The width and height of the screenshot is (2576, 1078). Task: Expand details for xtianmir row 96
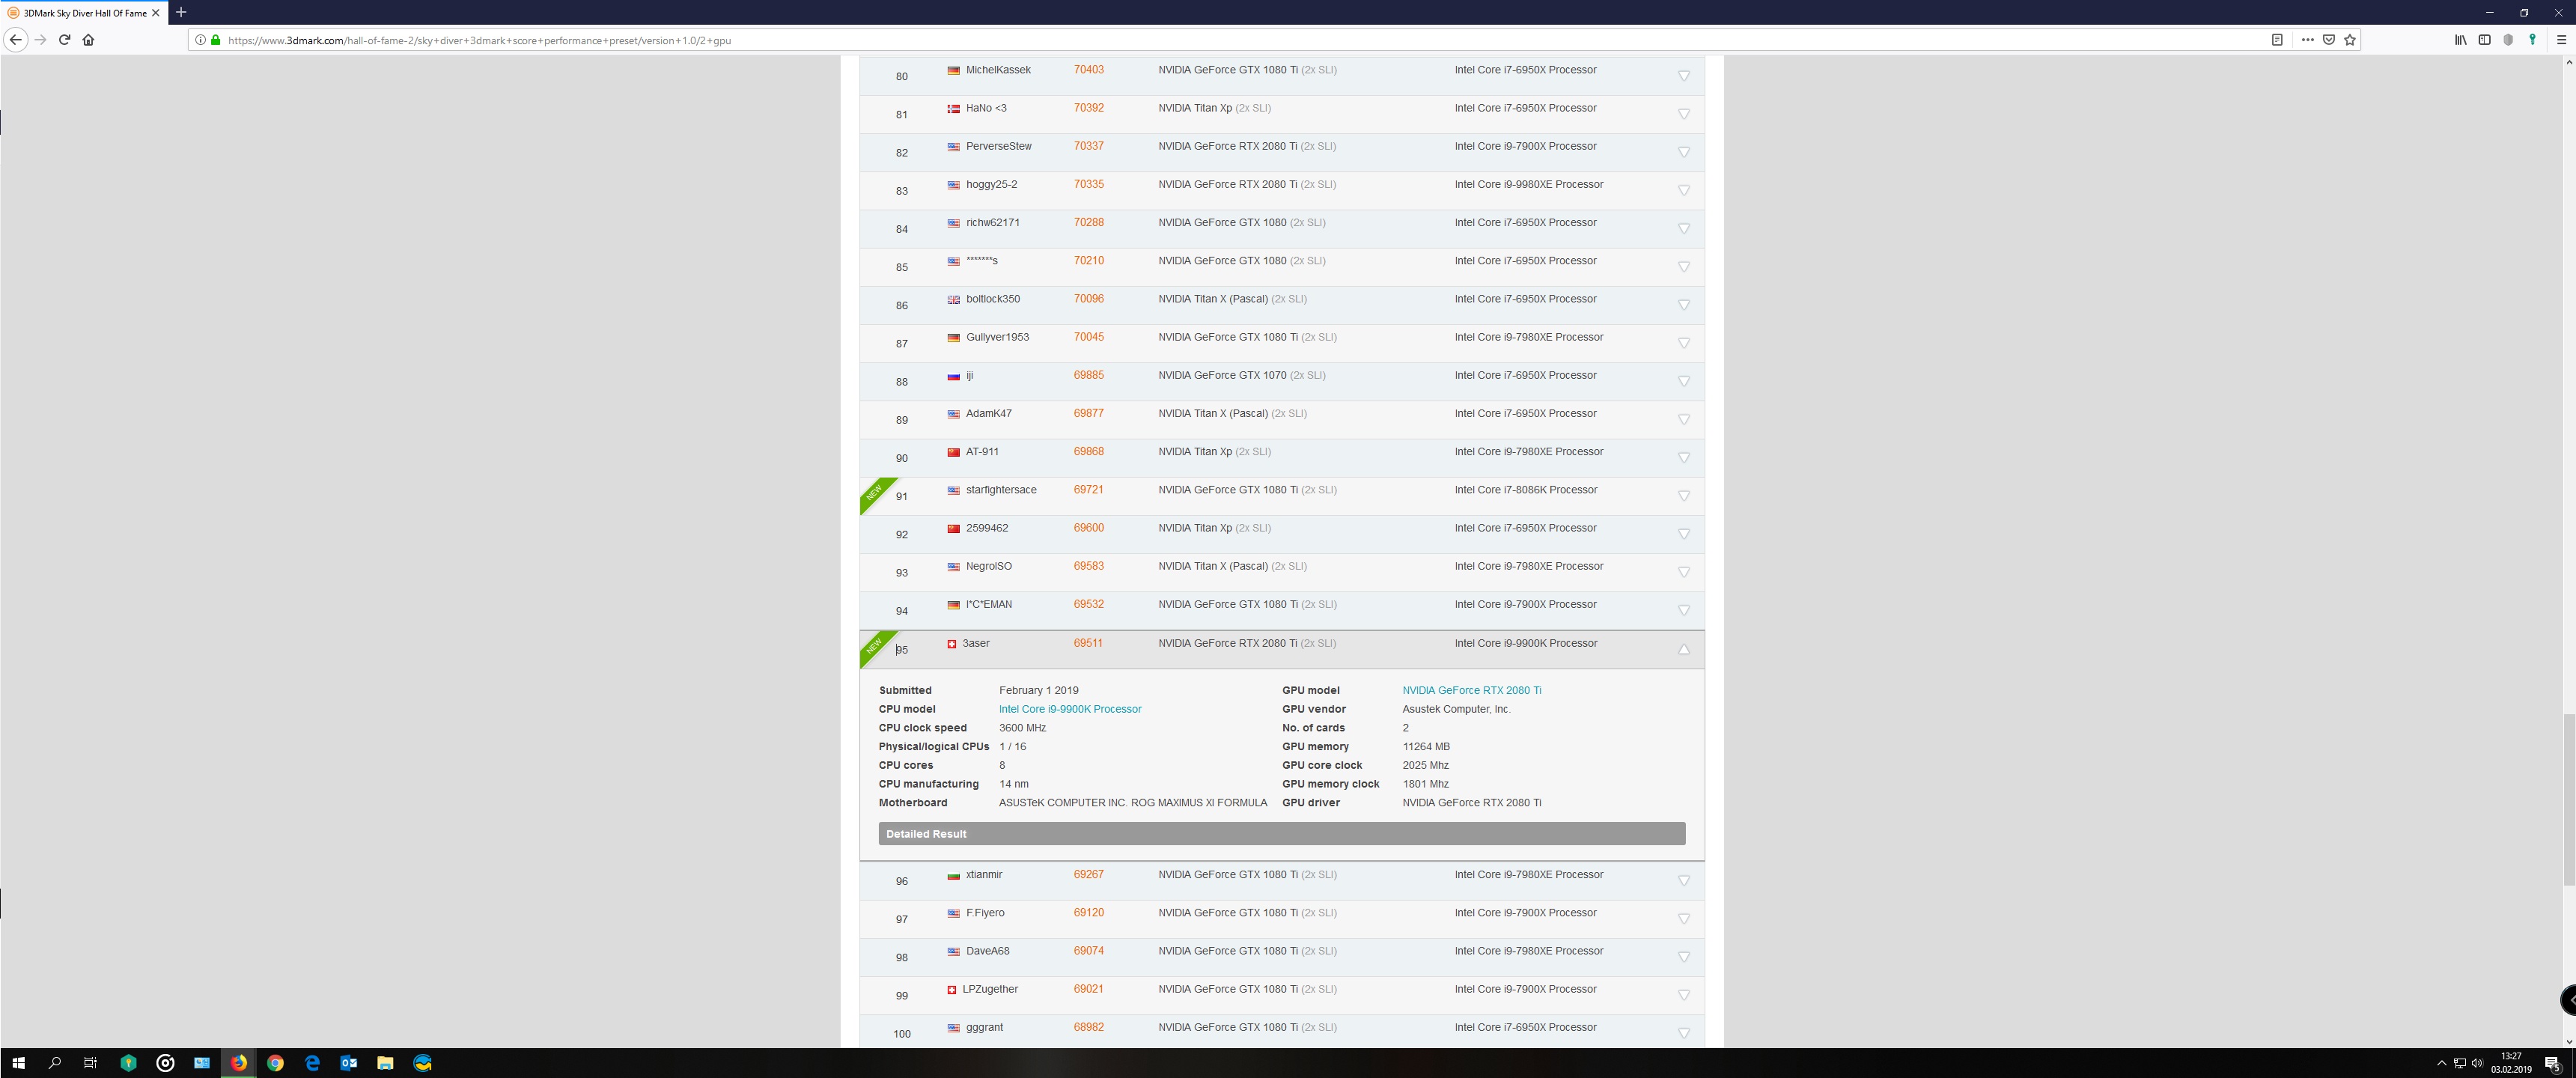tap(1683, 880)
